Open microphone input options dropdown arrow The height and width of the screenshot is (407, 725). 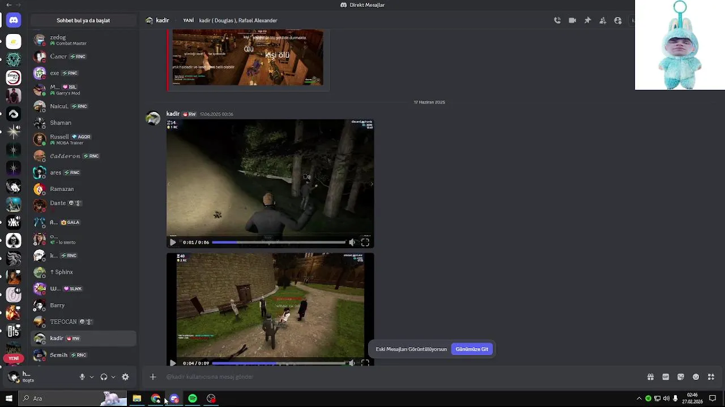coord(92,377)
